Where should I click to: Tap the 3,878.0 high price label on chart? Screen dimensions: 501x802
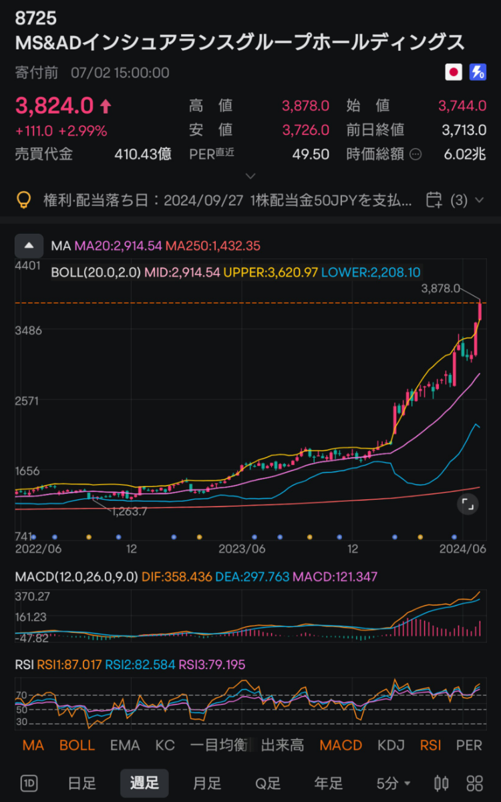440,289
